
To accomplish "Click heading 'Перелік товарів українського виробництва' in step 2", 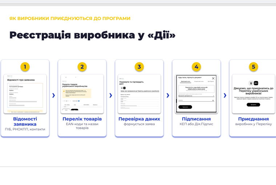I will coord(75,85).
